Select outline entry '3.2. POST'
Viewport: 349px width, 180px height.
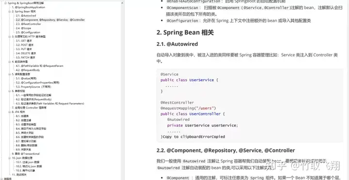pos(25,45)
